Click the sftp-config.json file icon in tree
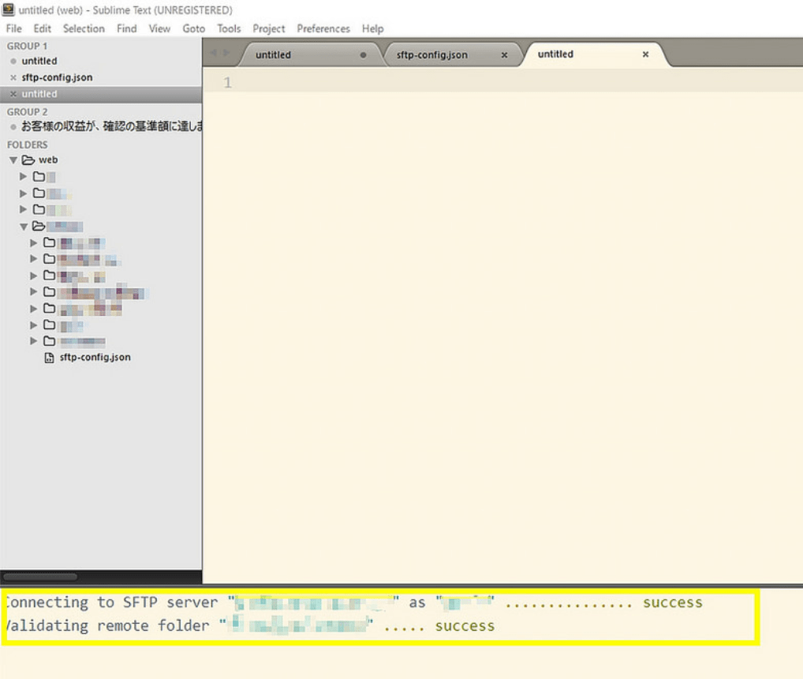The height and width of the screenshot is (679, 803). pos(49,358)
